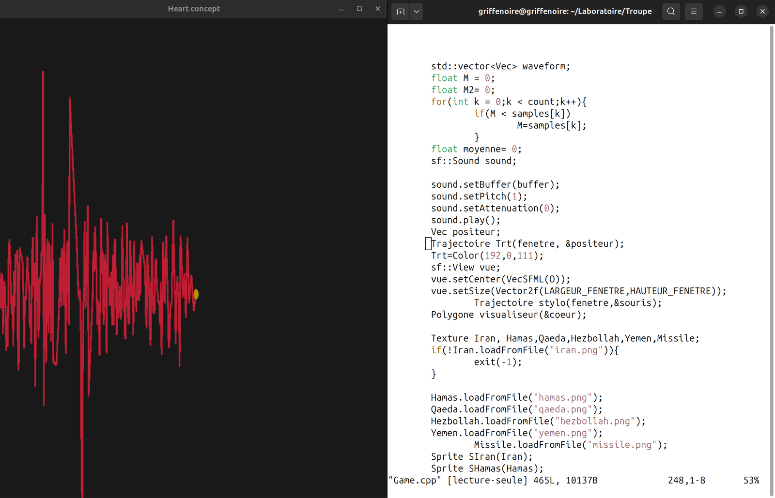Click the Trajectoire Trt(fenetre, &positeur) line
Image resolution: width=775 pixels, height=498 pixels.
[x=527, y=244]
